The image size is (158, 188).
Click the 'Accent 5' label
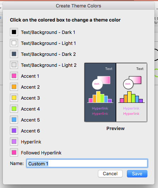point(30,120)
